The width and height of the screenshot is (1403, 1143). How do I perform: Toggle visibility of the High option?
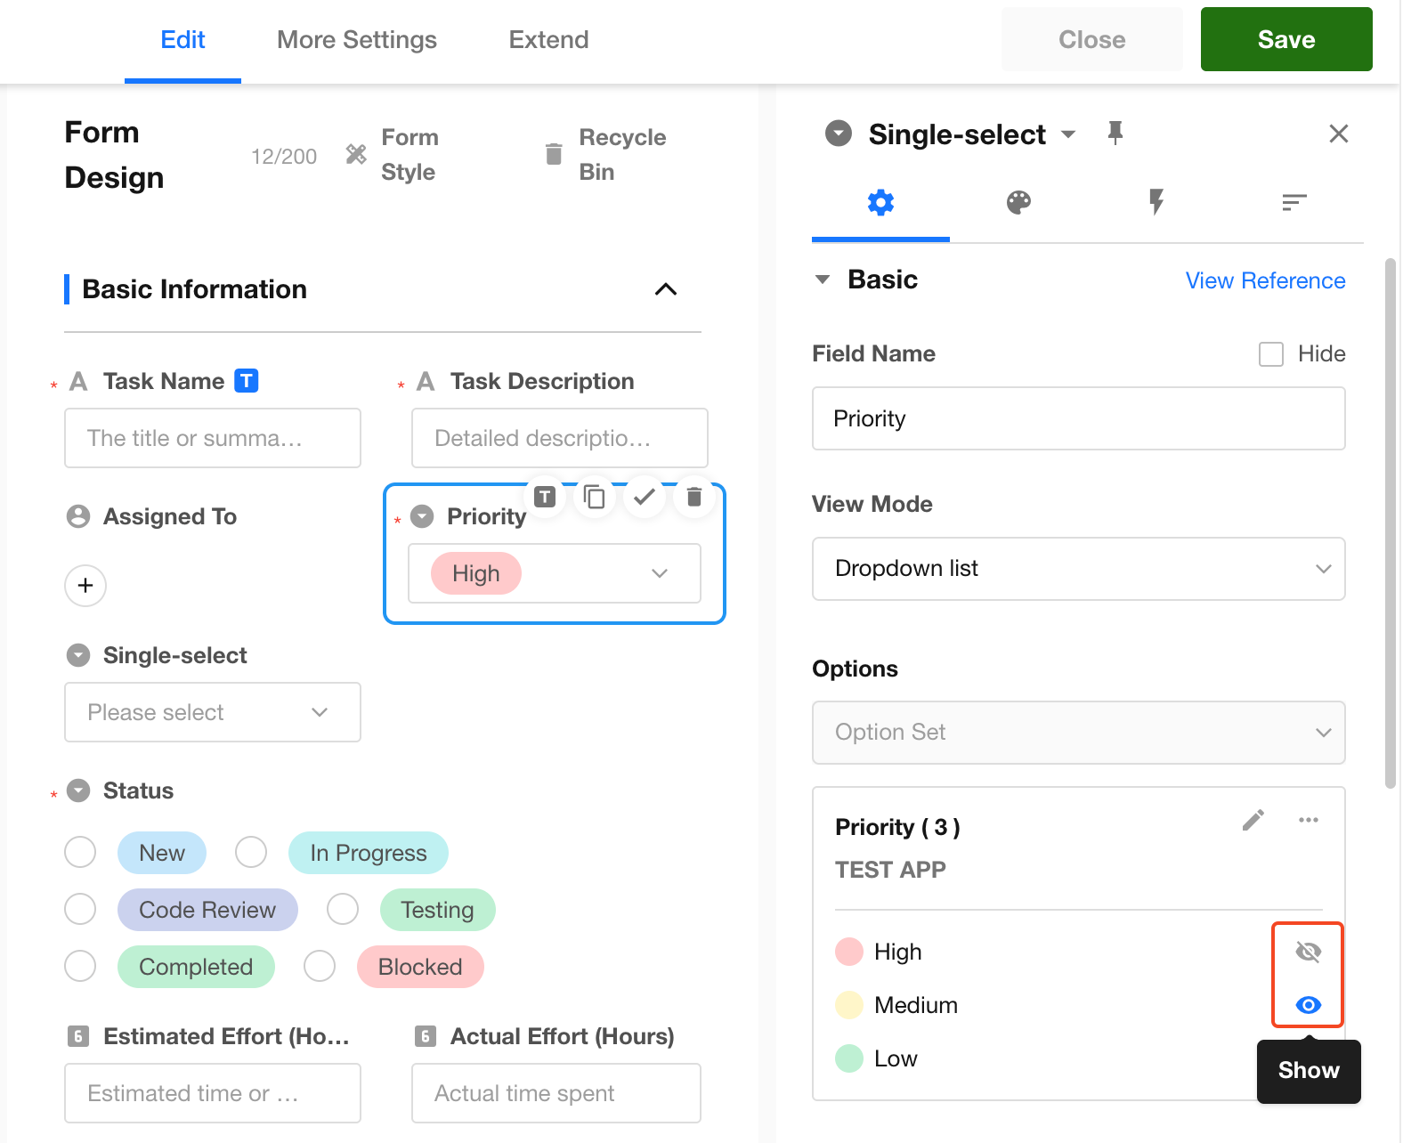[x=1308, y=952]
